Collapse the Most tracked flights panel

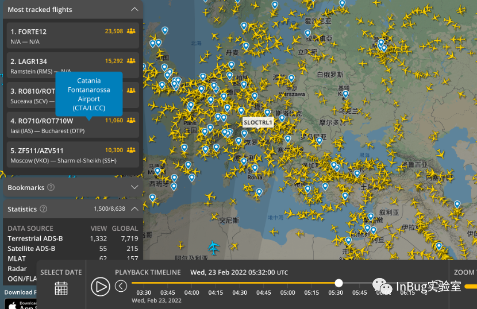tap(134, 9)
